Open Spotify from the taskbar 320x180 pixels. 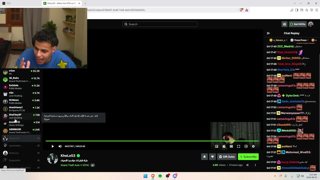point(160,176)
